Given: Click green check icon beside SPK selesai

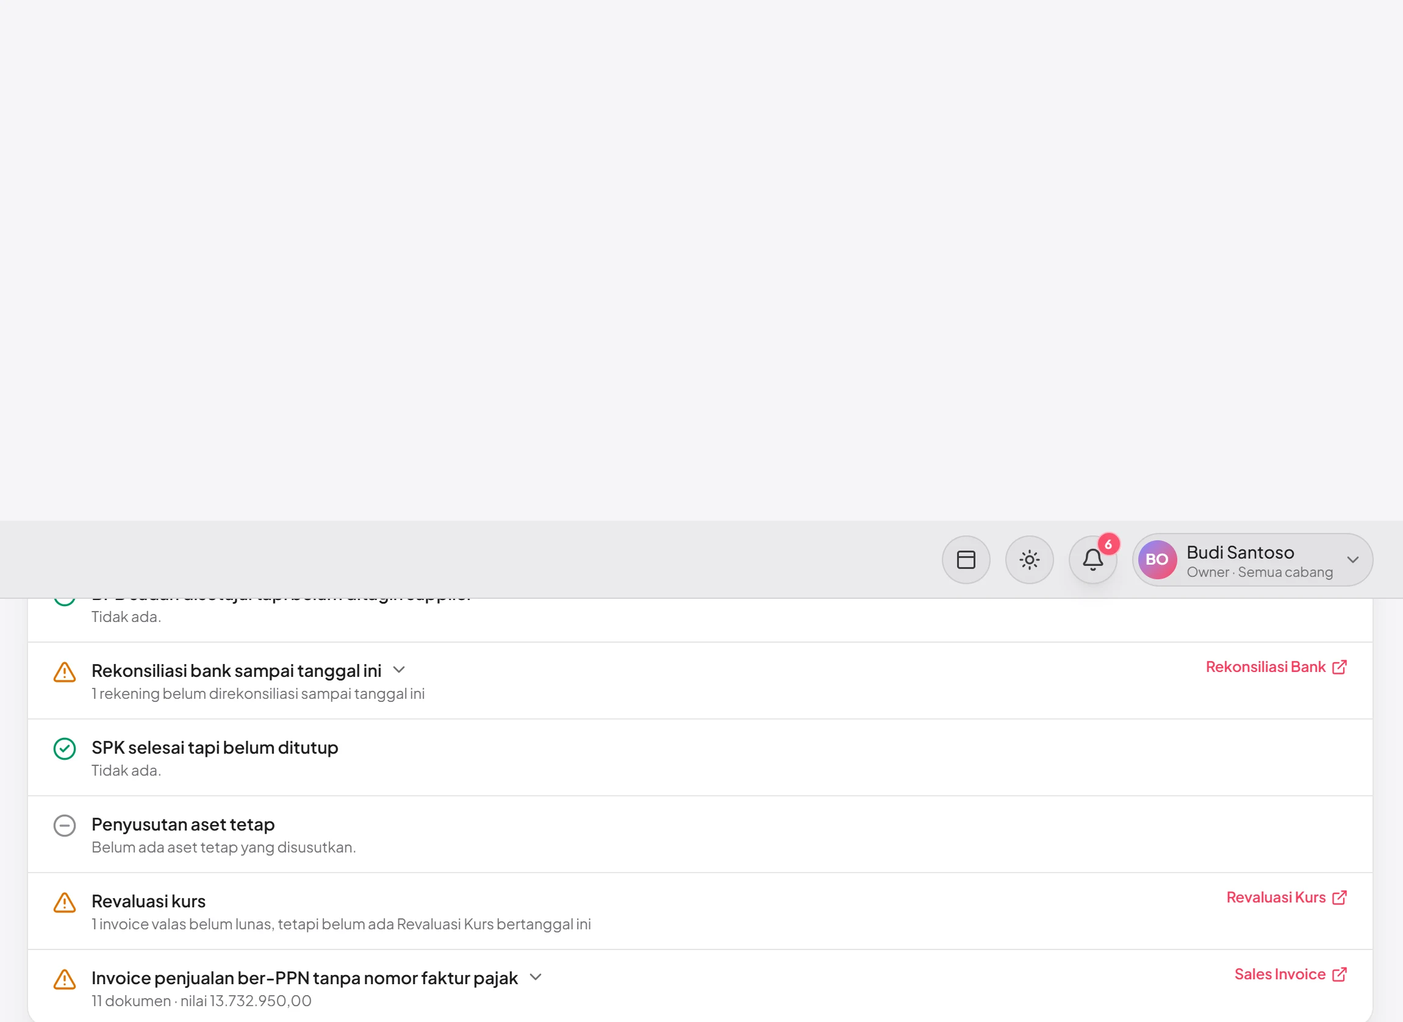Looking at the screenshot, I should 65,749.
